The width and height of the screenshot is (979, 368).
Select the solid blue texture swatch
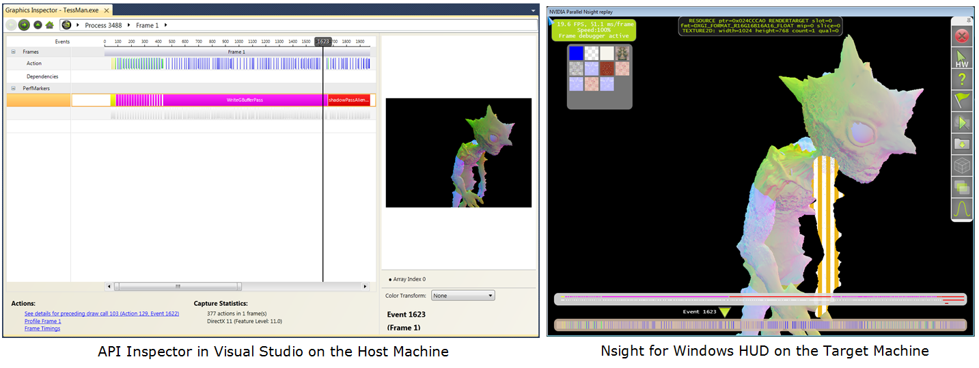(576, 53)
